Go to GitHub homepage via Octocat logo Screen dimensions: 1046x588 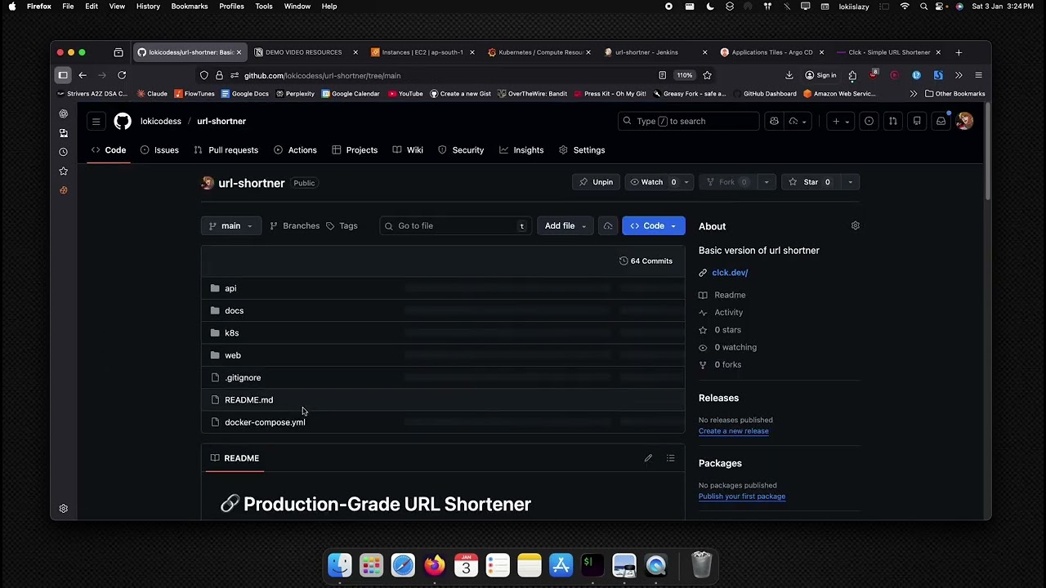pyautogui.click(x=123, y=122)
